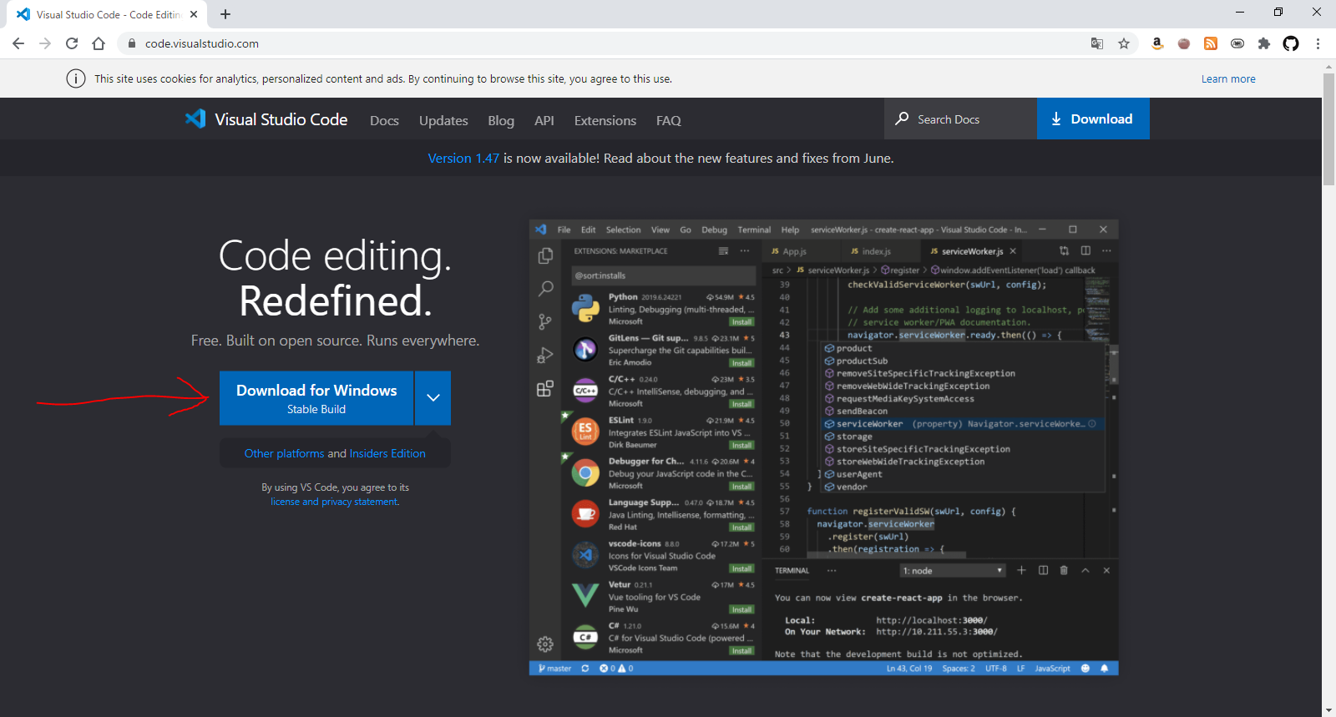Open the browser Extensions puzzle icon
The image size is (1336, 717).
1264,43
